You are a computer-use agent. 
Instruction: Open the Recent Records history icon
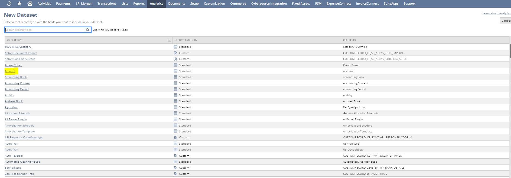(9, 4)
